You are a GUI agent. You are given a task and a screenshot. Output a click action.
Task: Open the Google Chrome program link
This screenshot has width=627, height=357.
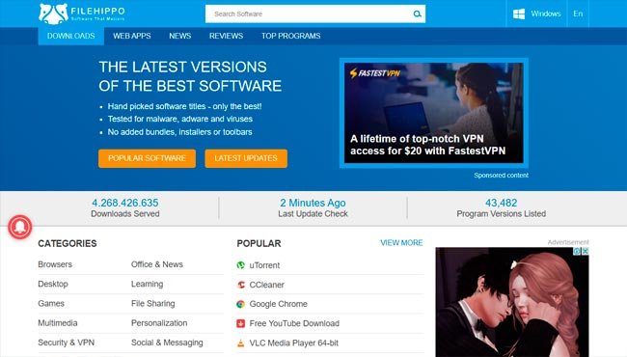tap(279, 304)
